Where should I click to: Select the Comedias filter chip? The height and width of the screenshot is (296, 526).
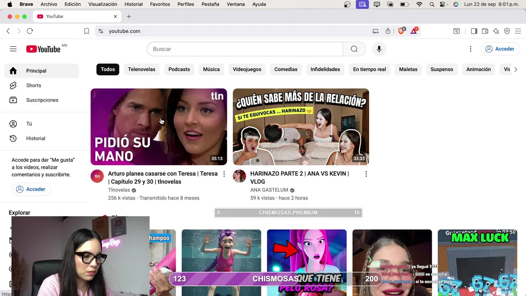point(286,69)
